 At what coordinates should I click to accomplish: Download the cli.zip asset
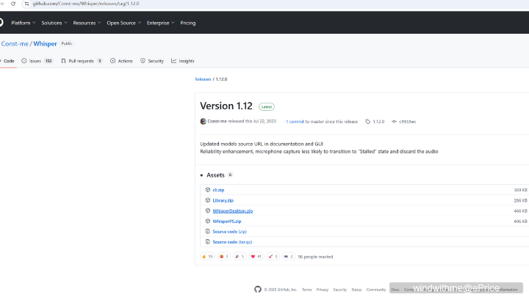(218, 190)
